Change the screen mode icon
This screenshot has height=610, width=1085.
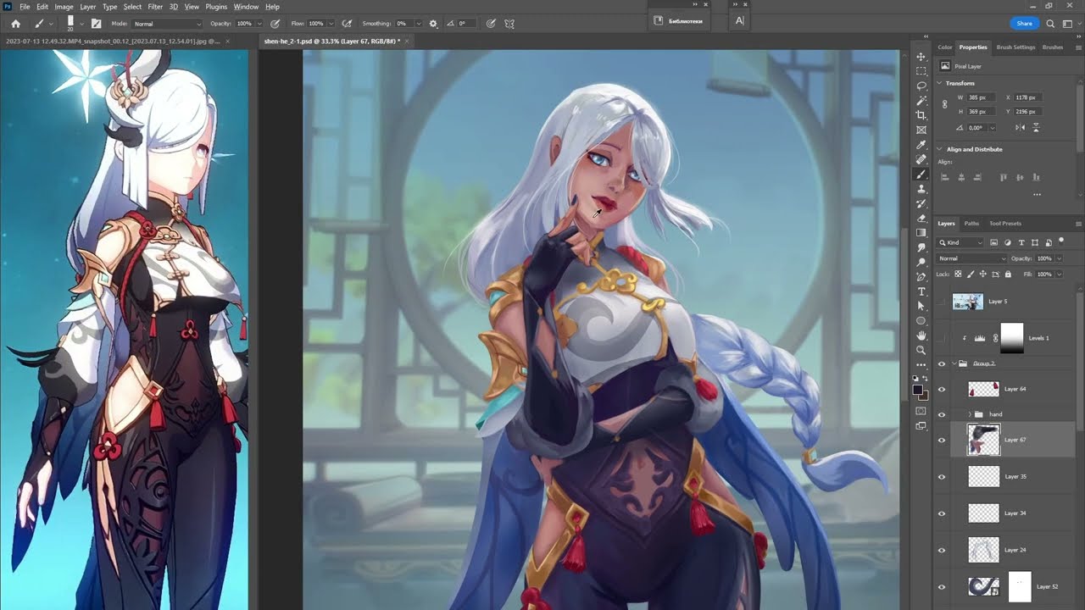921,428
